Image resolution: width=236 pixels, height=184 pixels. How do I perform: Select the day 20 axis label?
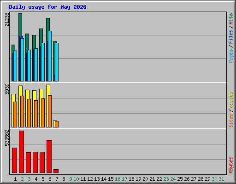pos(145,179)
